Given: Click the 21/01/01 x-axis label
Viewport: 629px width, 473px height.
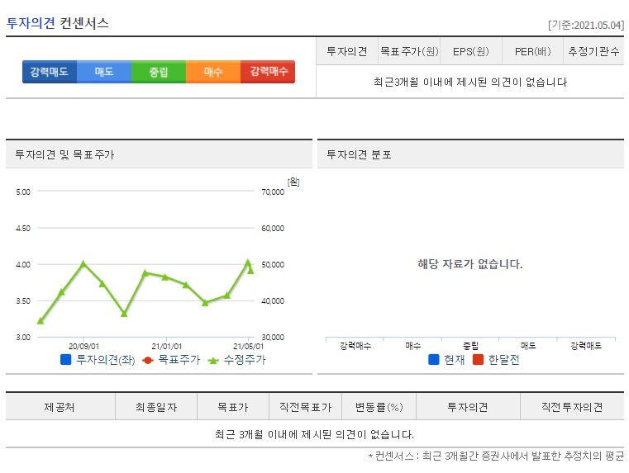Looking at the screenshot, I should pyautogui.click(x=166, y=346).
